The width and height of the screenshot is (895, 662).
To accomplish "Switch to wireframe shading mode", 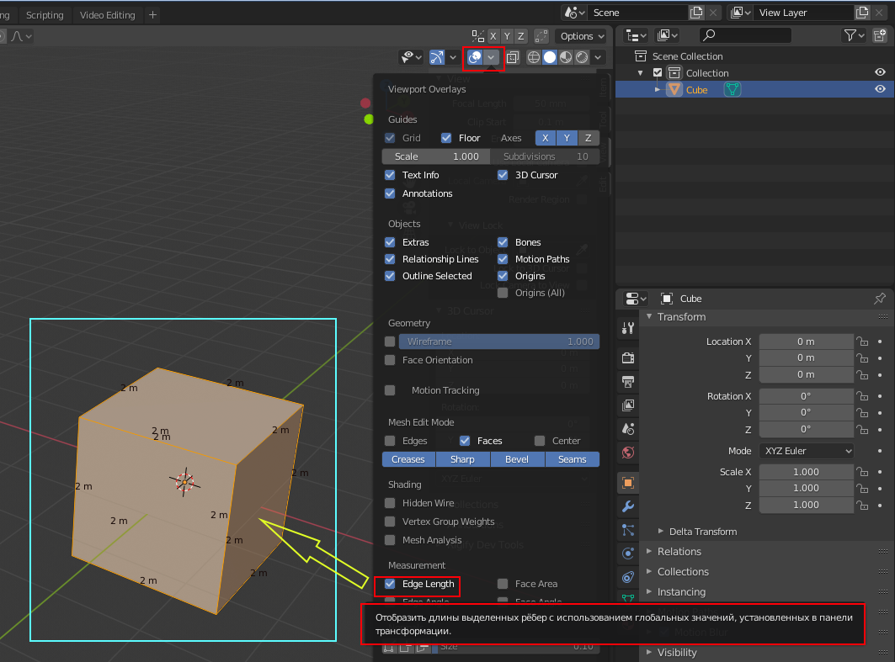I will 533,57.
